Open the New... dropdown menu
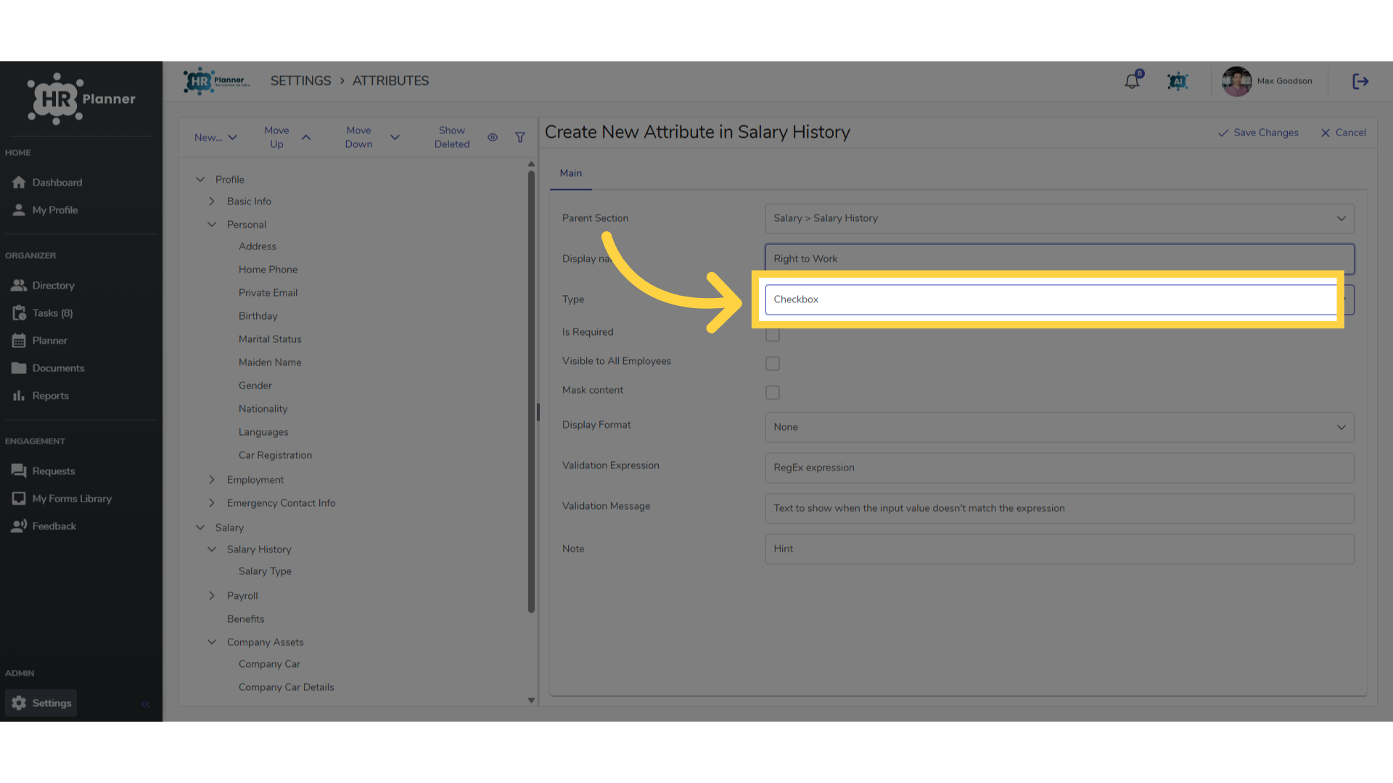 pos(215,138)
